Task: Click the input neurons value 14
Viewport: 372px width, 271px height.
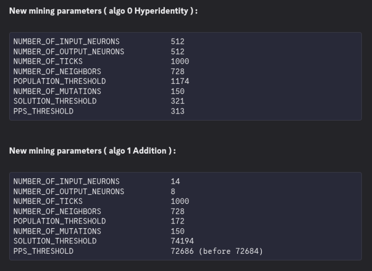Action: coord(175,182)
